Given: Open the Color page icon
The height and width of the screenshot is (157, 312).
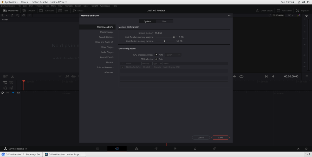Looking at the screenshot, I should coord(175,149).
